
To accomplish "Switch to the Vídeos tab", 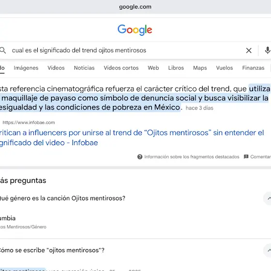I will coord(56,68).
